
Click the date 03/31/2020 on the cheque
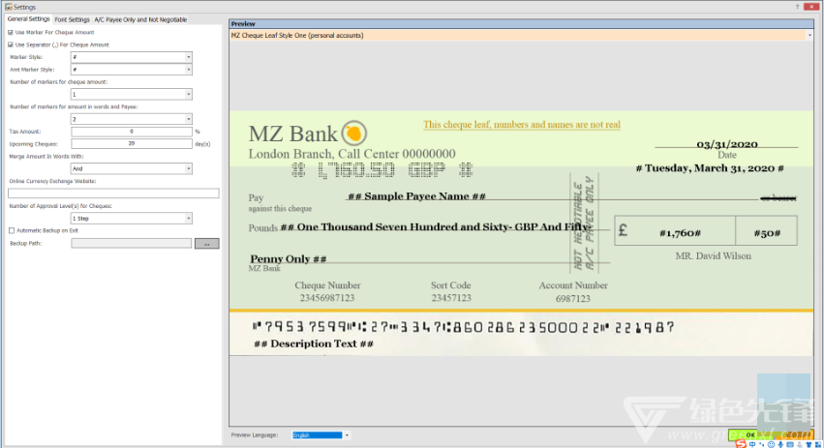(727, 144)
